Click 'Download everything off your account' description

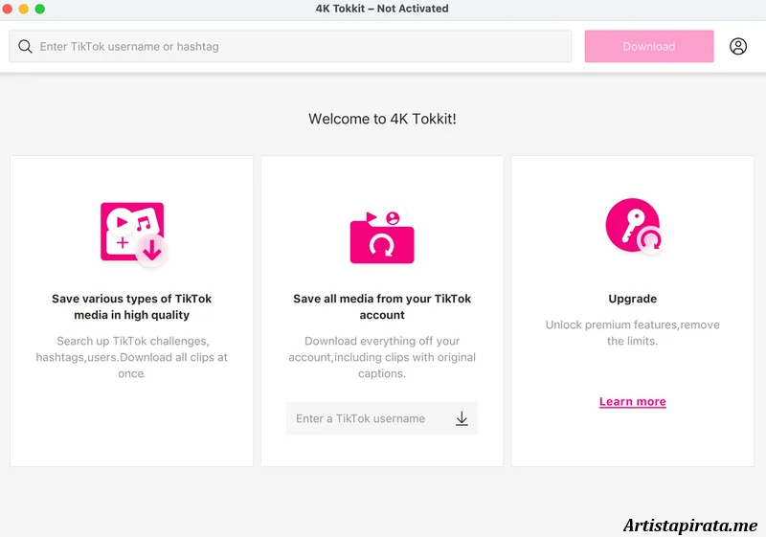tap(382, 357)
